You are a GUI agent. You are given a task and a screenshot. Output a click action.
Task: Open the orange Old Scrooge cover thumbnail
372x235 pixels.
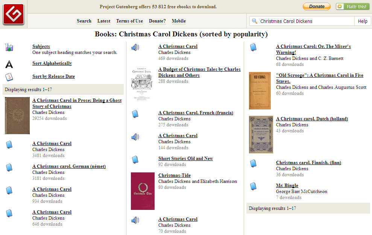260,91
